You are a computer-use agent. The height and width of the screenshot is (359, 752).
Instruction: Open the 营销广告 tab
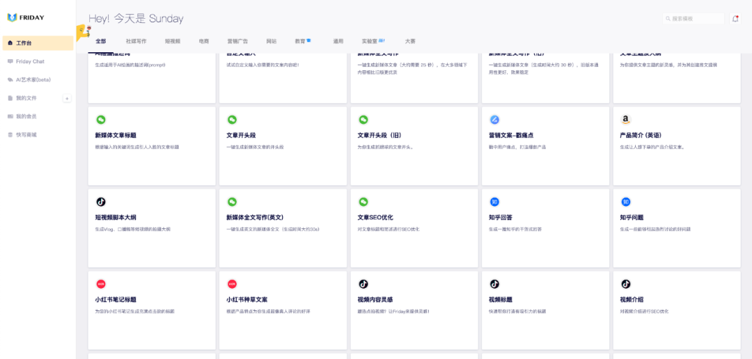click(x=237, y=41)
